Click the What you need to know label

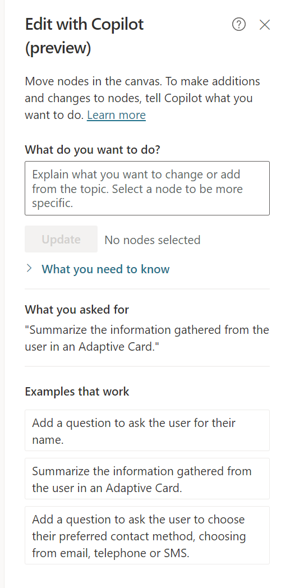tap(105, 269)
